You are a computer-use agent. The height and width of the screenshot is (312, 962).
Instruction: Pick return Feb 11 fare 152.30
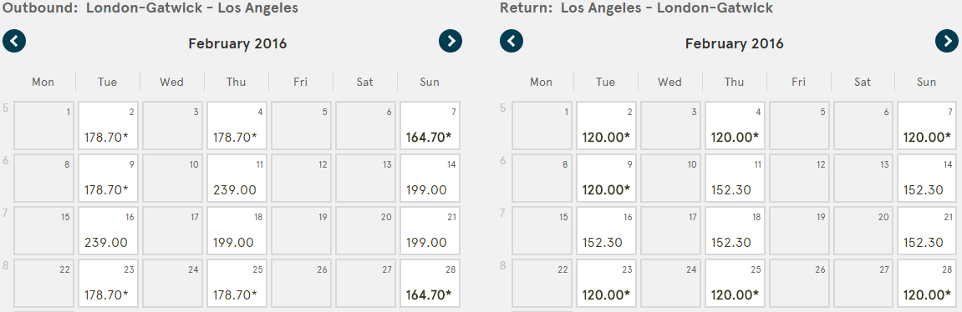pos(735,179)
